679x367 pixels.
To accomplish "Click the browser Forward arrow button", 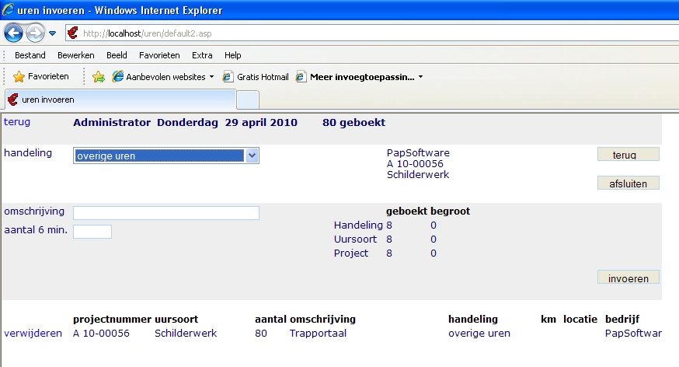I will click(x=36, y=33).
